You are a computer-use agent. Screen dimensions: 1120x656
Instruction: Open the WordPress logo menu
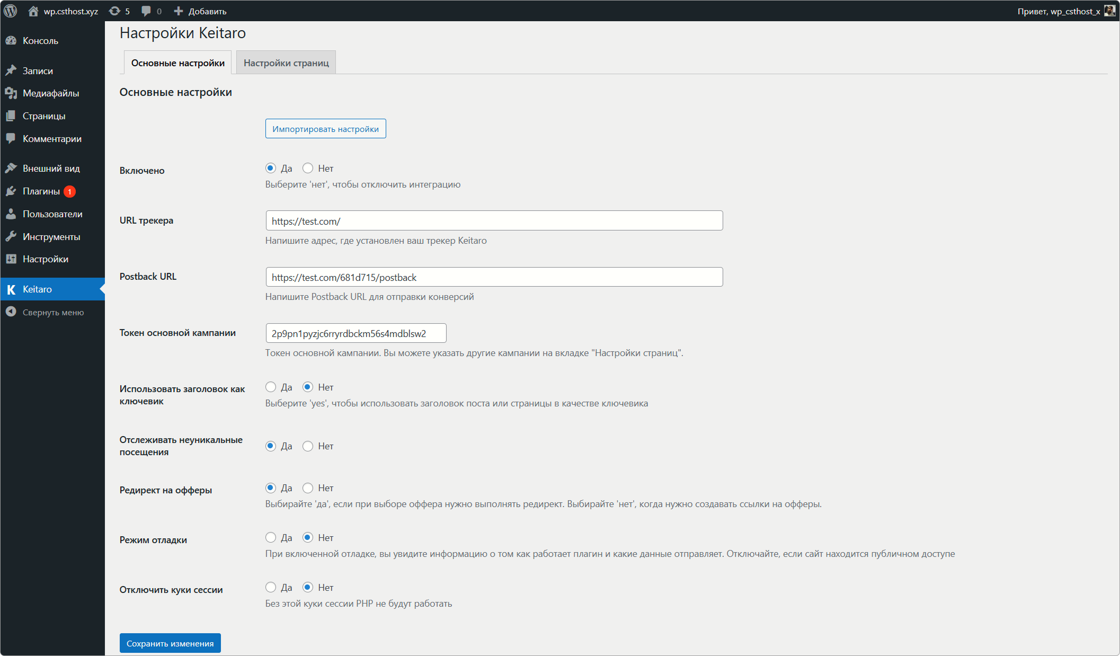(x=11, y=11)
